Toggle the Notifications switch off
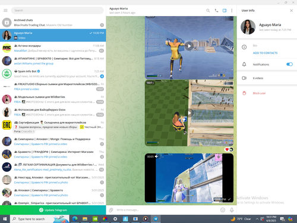 coord(289,64)
